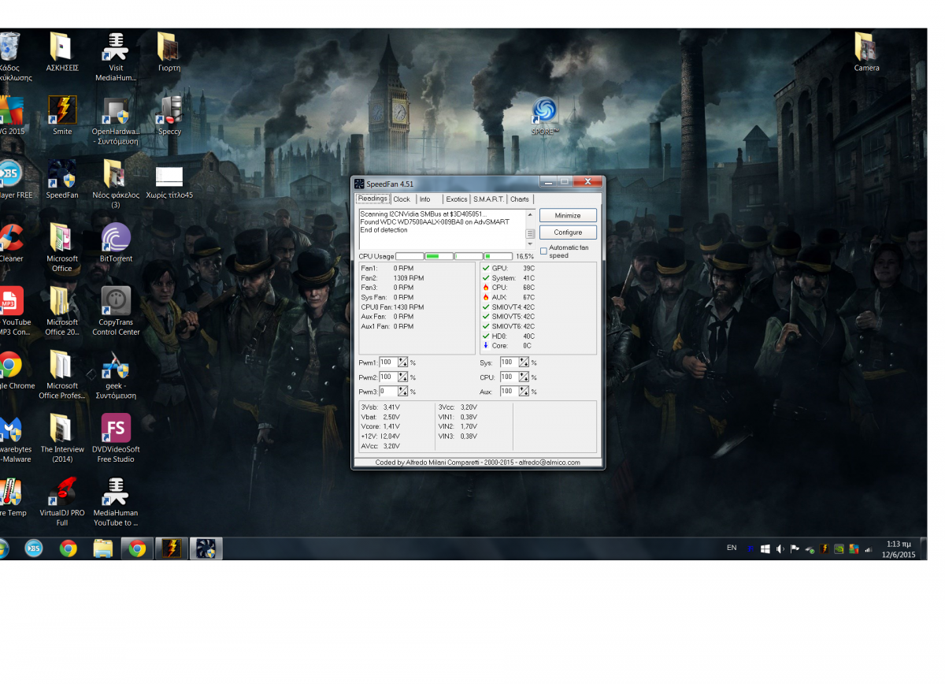Image resolution: width=945 pixels, height=684 pixels.
Task: Open the Γιορτη desktop folder
Action: 169,52
